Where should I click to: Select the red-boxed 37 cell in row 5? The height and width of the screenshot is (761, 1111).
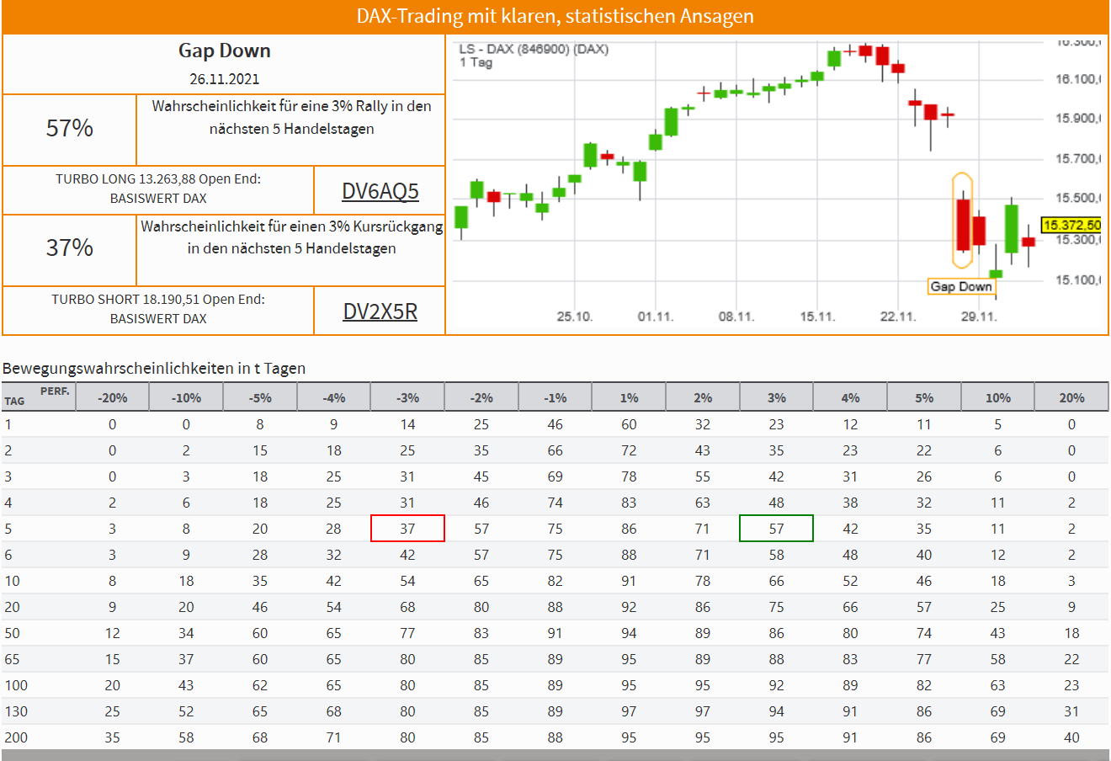point(407,529)
